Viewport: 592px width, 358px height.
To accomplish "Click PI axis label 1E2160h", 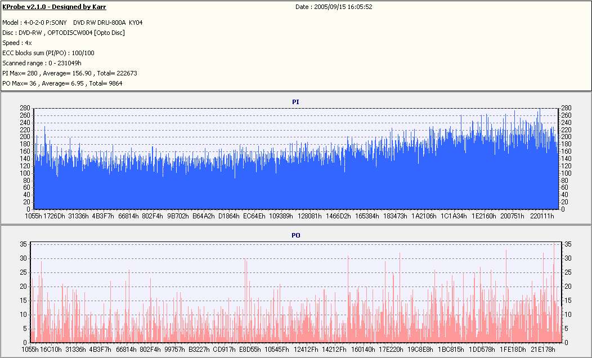I will 483,216.
